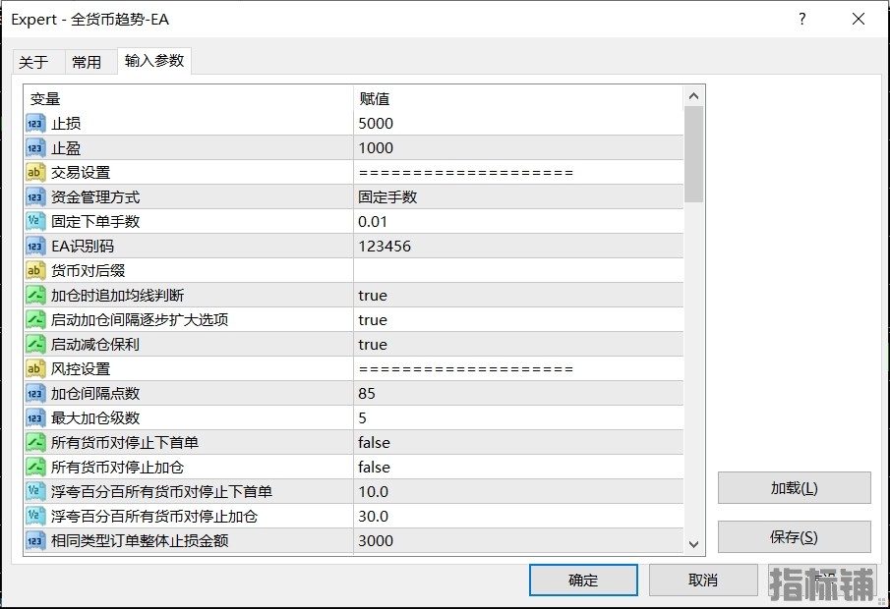Click the 确定 button
890x609 pixels.
point(583,581)
